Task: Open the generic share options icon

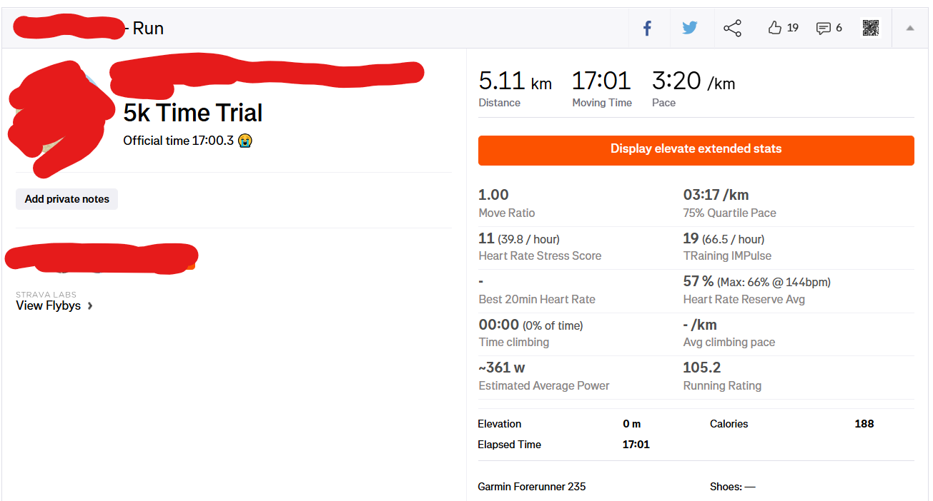Action: (732, 29)
